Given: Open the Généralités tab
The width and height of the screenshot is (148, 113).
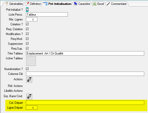Looking at the screenshot, I should pyautogui.click(x=14, y=4).
